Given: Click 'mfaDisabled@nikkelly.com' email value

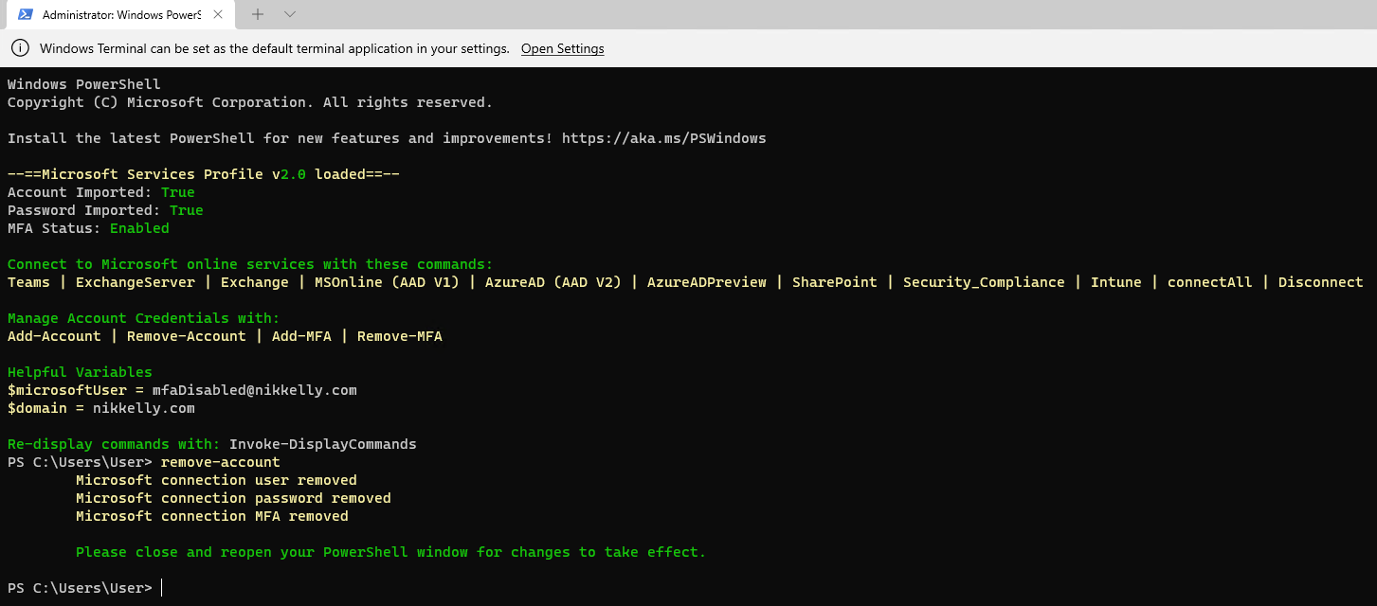Looking at the screenshot, I should (255, 390).
